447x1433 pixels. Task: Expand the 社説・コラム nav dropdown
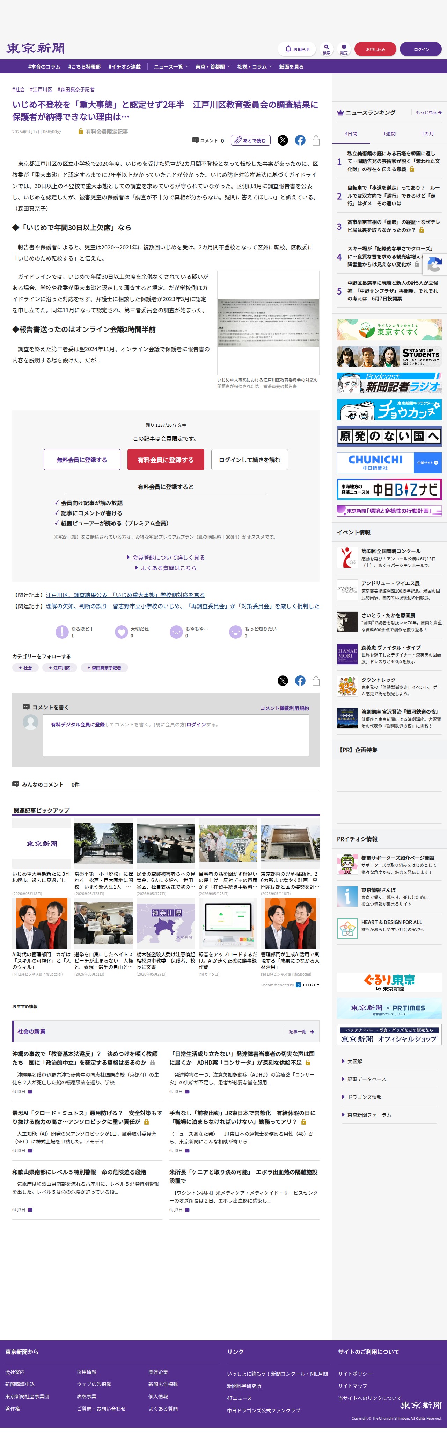(x=254, y=67)
